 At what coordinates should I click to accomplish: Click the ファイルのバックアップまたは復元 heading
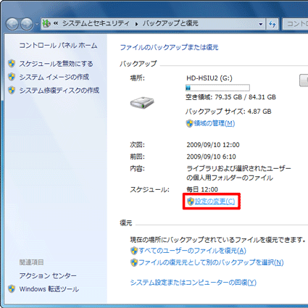pyautogui.click(x=169, y=47)
